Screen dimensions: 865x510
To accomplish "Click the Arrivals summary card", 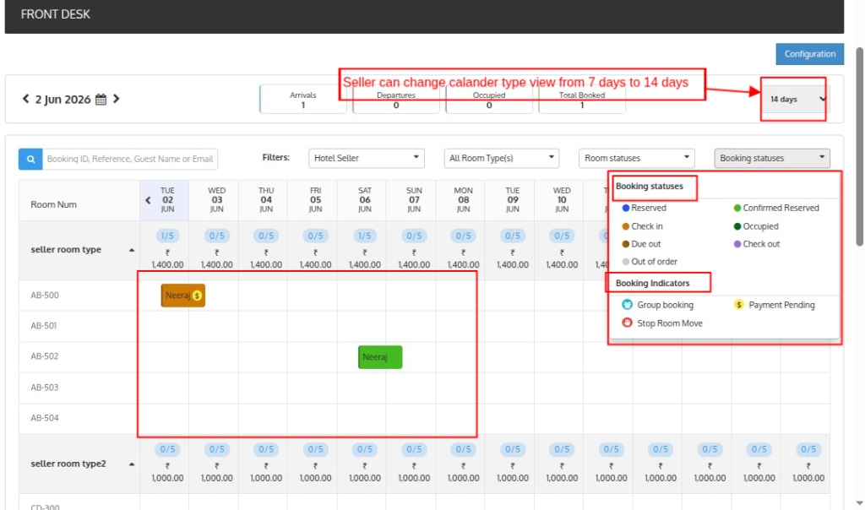I will pyautogui.click(x=303, y=100).
